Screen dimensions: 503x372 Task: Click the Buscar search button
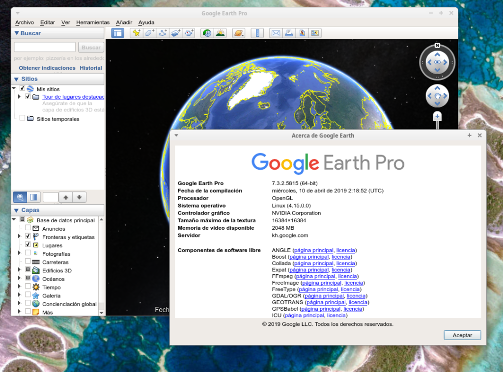(x=91, y=48)
